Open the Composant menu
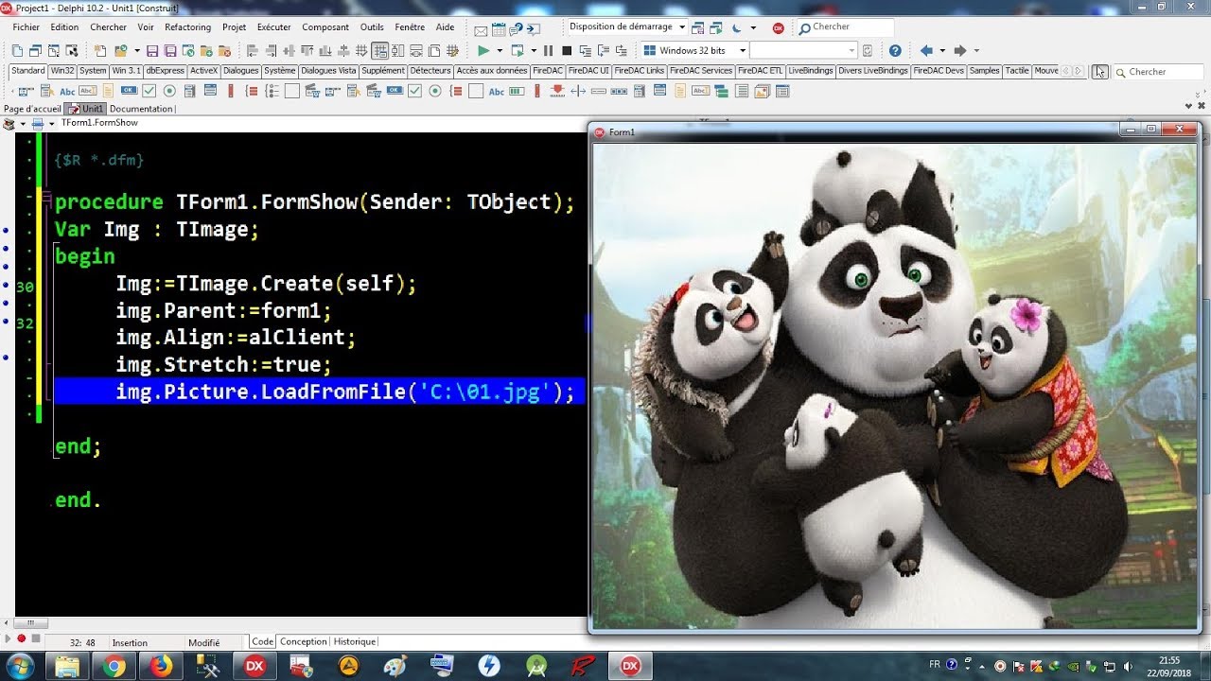 coord(325,27)
